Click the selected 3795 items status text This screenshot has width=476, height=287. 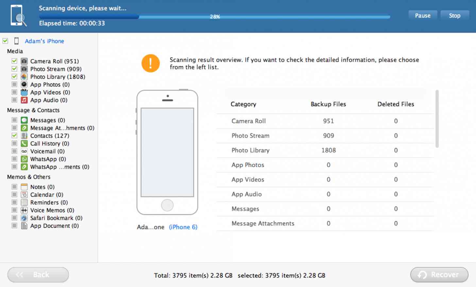point(281,276)
